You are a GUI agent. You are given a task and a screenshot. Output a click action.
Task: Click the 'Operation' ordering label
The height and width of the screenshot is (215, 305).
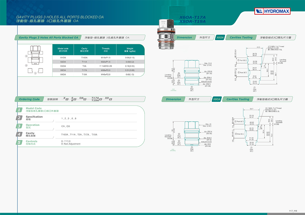click(33, 125)
